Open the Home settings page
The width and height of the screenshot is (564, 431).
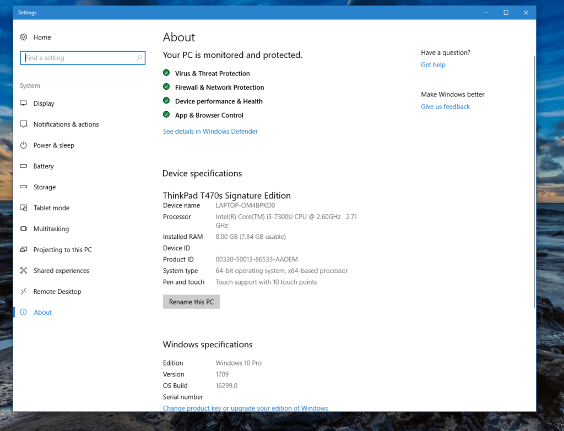pos(42,37)
